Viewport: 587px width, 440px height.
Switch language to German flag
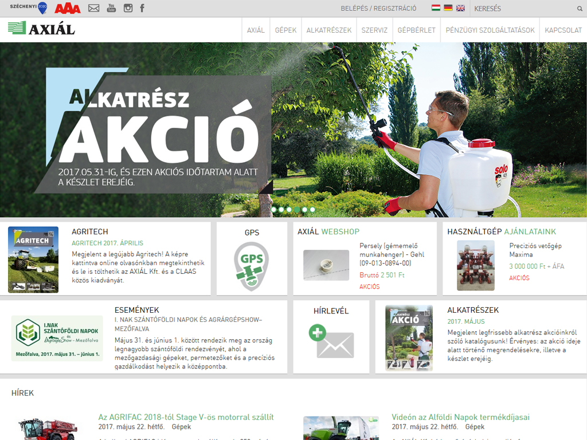(x=448, y=8)
